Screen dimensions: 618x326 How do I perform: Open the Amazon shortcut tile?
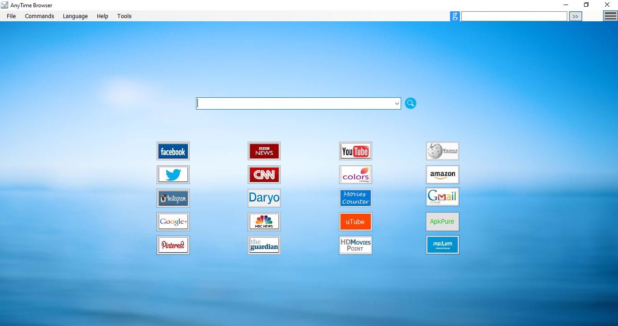coord(443,174)
